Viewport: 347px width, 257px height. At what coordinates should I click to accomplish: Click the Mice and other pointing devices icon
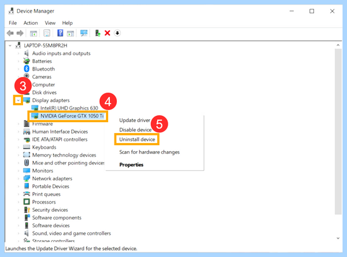pos(27,163)
